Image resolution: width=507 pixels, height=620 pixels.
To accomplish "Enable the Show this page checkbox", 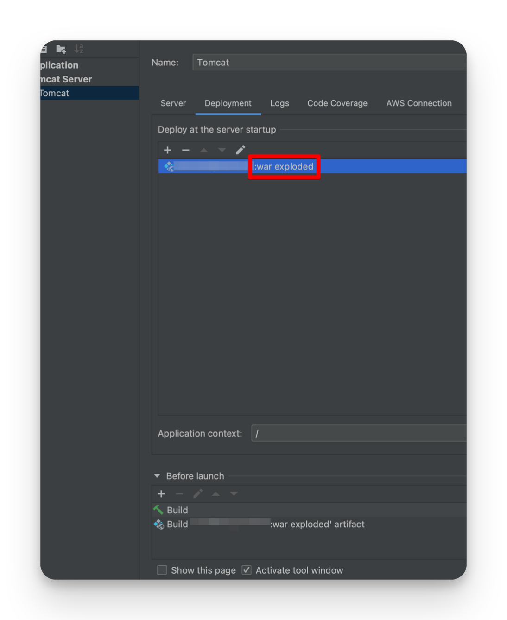I will tap(162, 570).
